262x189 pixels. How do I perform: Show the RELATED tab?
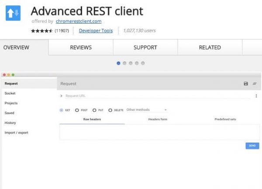pos(210,47)
